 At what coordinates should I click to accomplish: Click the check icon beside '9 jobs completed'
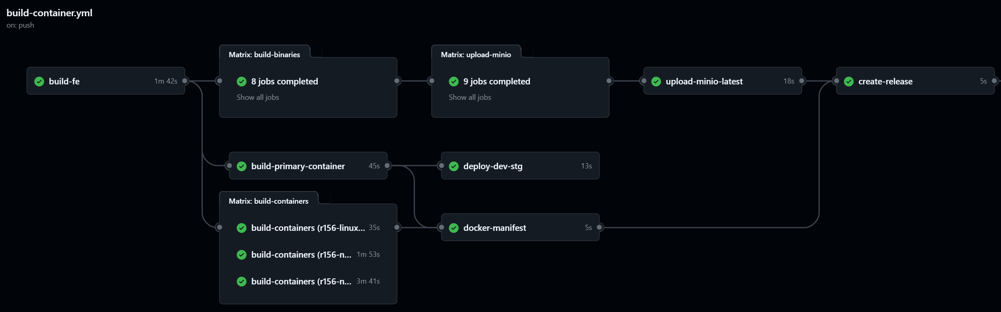pos(454,82)
